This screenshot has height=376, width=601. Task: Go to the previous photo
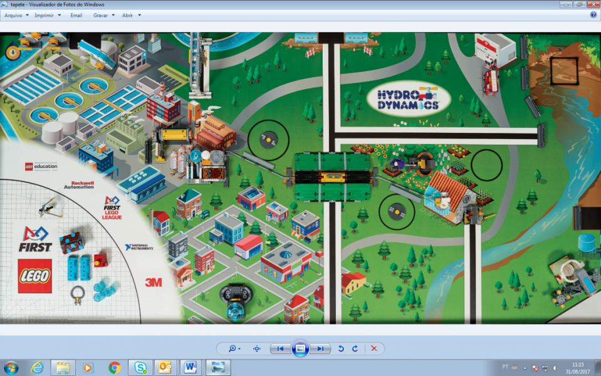point(280,348)
